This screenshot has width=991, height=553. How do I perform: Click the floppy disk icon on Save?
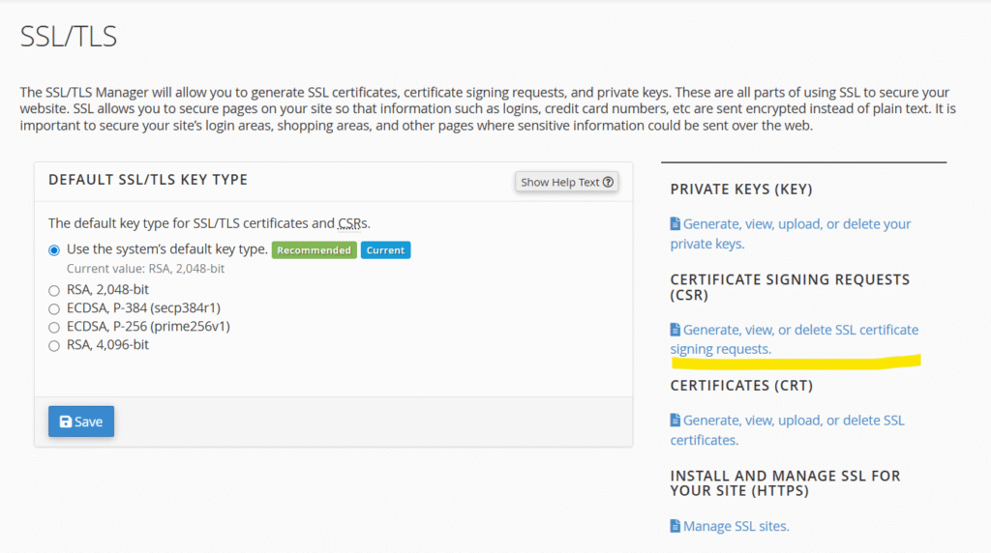pyautogui.click(x=66, y=422)
